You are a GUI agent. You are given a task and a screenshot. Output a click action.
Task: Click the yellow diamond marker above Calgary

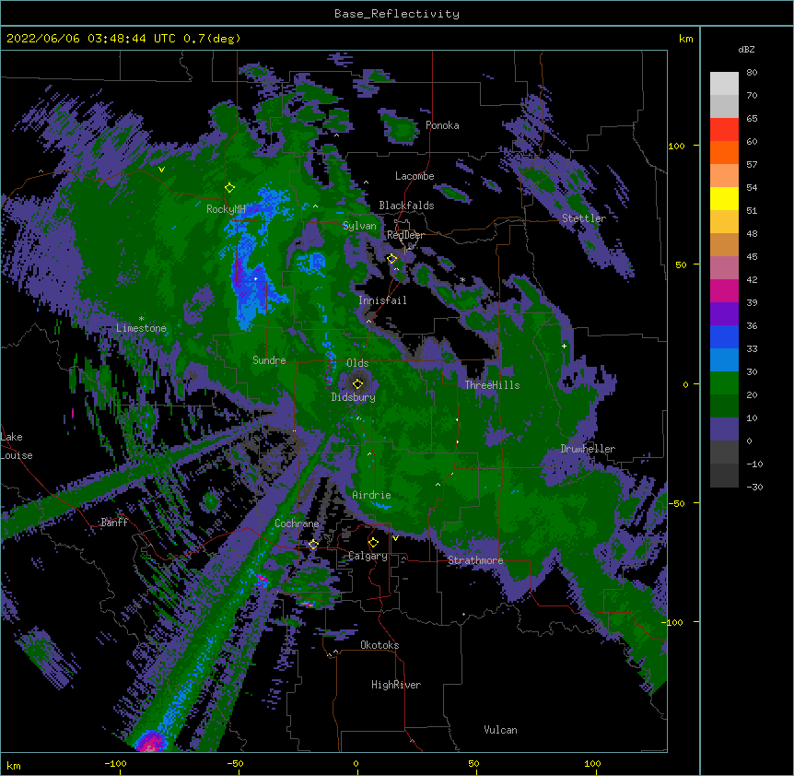click(x=373, y=543)
